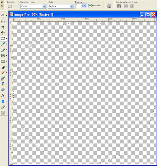Viewport: 157px width, 166px height.
Task: Select the dotted-square Pick/Deform tool
Action: (x=2, y=21)
